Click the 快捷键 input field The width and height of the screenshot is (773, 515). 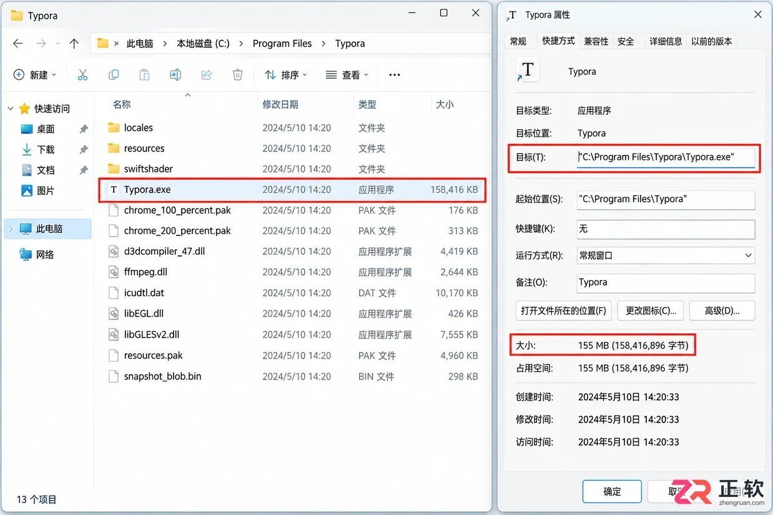[x=666, y=228]
